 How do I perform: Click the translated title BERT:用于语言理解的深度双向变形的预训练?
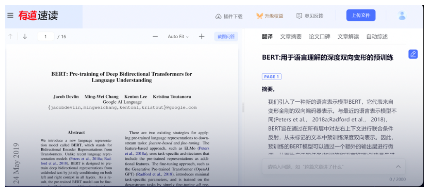click(328, 58)
